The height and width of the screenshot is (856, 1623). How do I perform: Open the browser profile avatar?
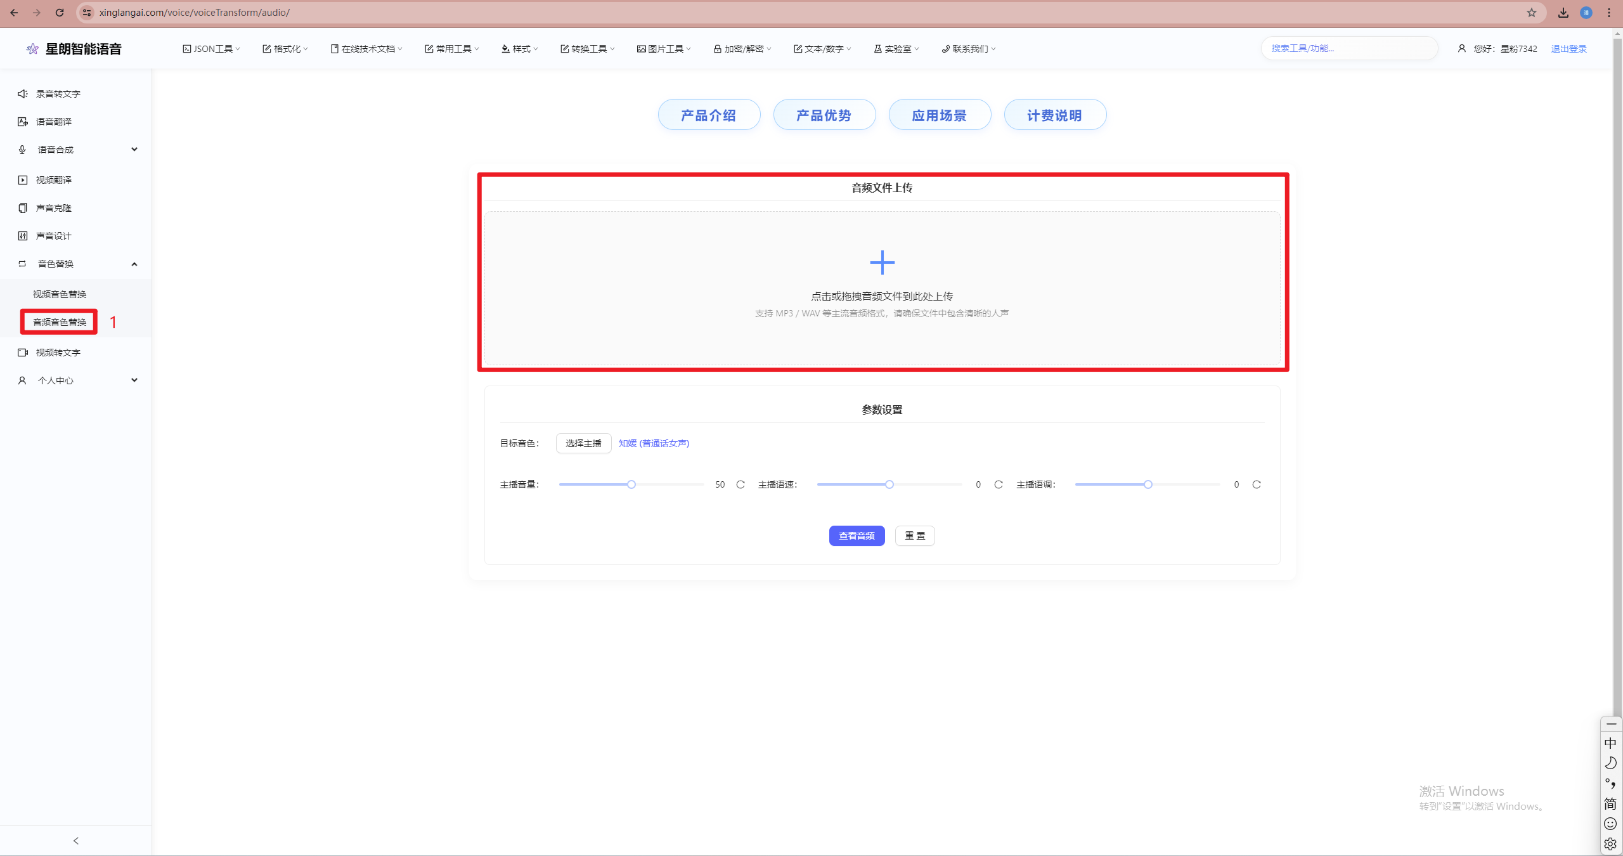click(x=1586, y=13)
